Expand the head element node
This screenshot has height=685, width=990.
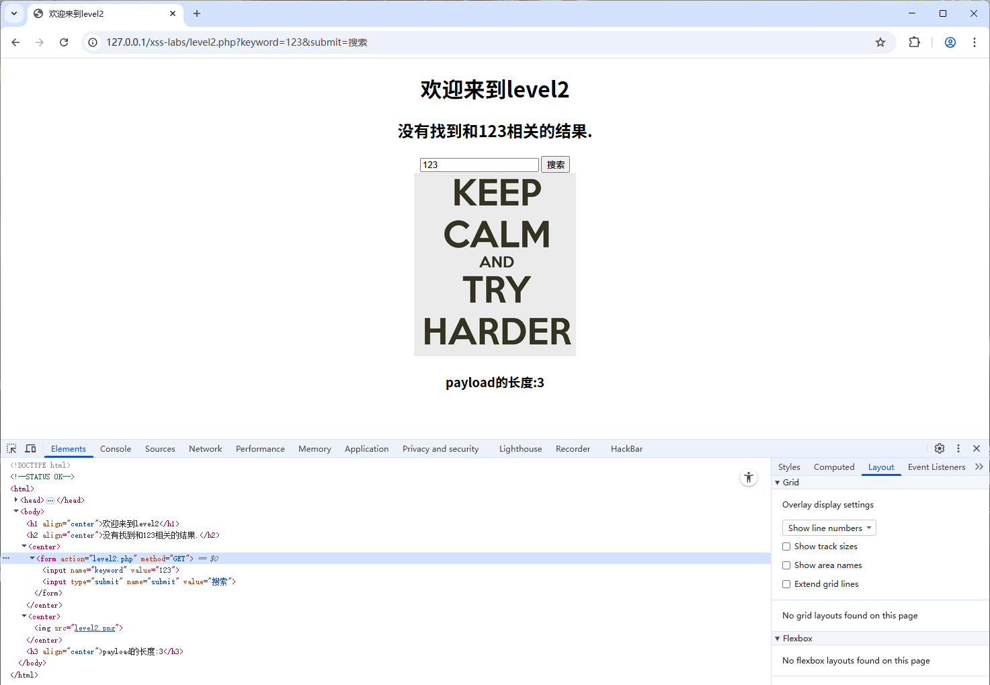pos(15,500)
